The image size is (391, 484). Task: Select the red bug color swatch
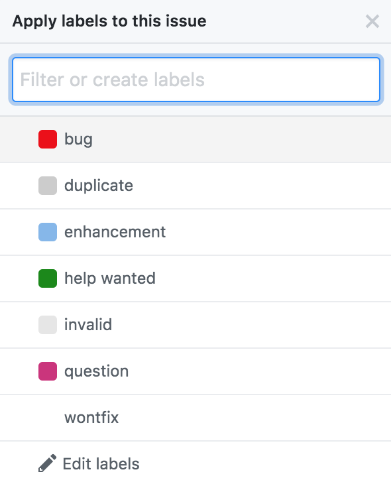coord(48,139)
